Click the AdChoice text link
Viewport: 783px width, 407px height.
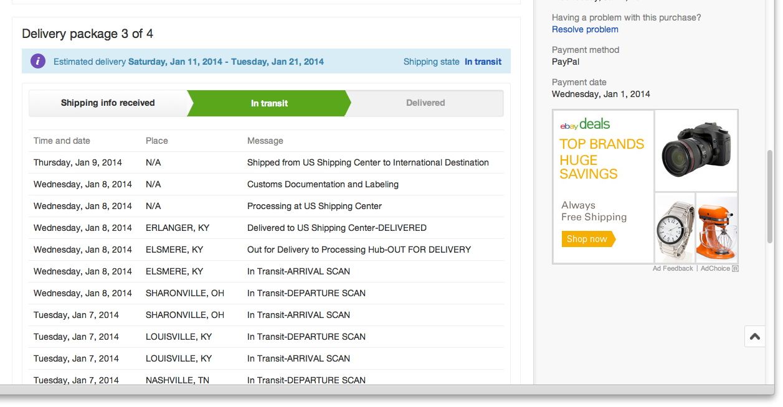pos(715,268)
